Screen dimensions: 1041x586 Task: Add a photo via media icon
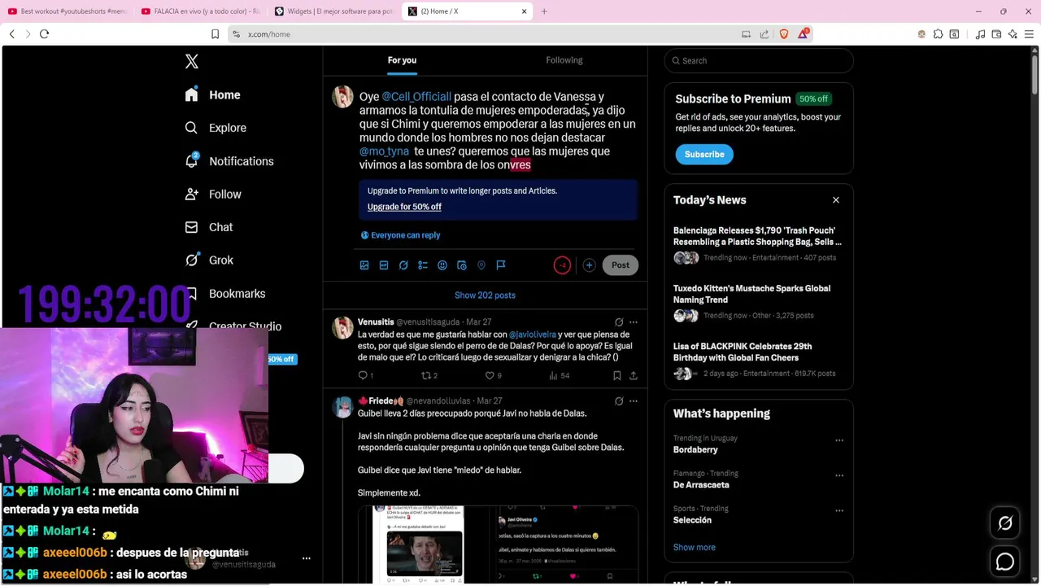pyautogui.click(x=364, y=265)
